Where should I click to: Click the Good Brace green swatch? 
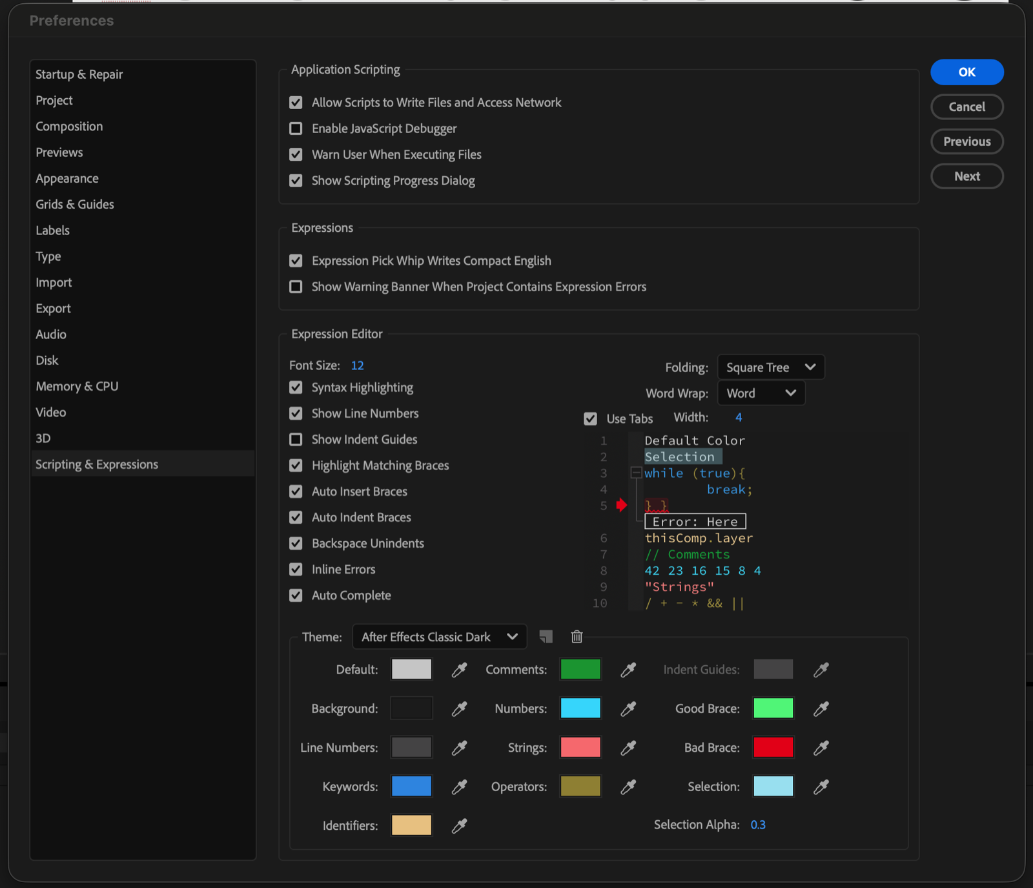pos(773,708)
